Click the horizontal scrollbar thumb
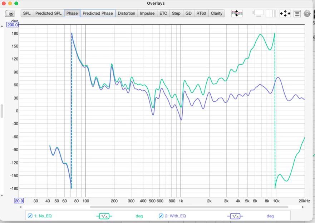 (189, 207)
